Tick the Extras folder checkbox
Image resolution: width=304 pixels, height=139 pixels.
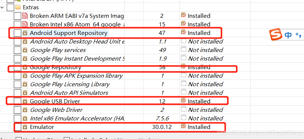click(10, 7)
